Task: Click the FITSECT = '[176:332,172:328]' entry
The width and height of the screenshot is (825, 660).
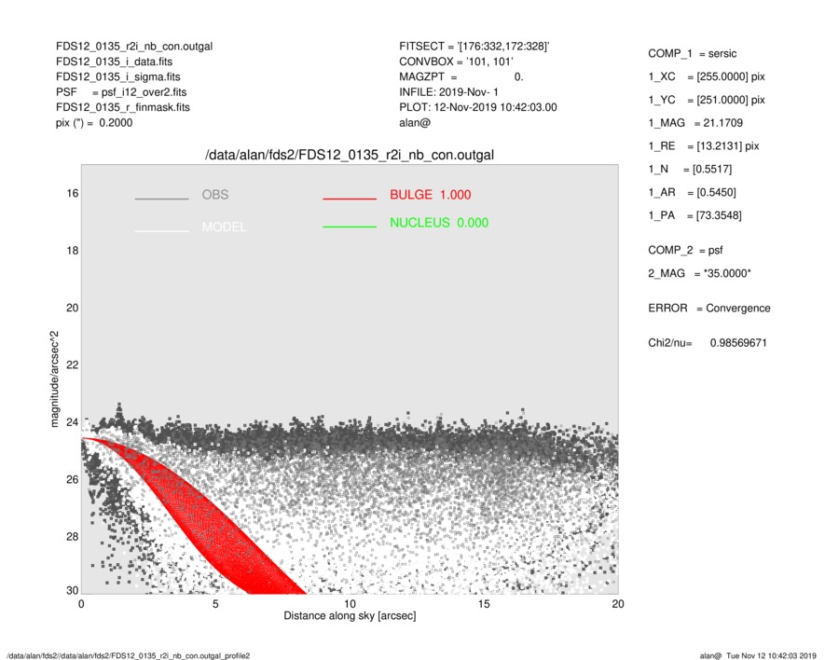Action: click(474, 47)
